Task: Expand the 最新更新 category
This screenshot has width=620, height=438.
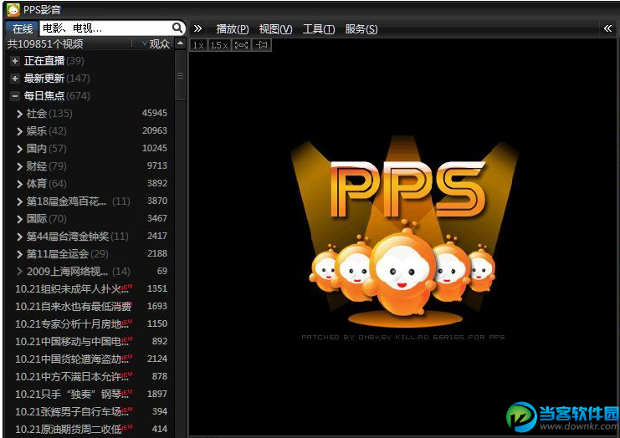Action: point(15,79)
